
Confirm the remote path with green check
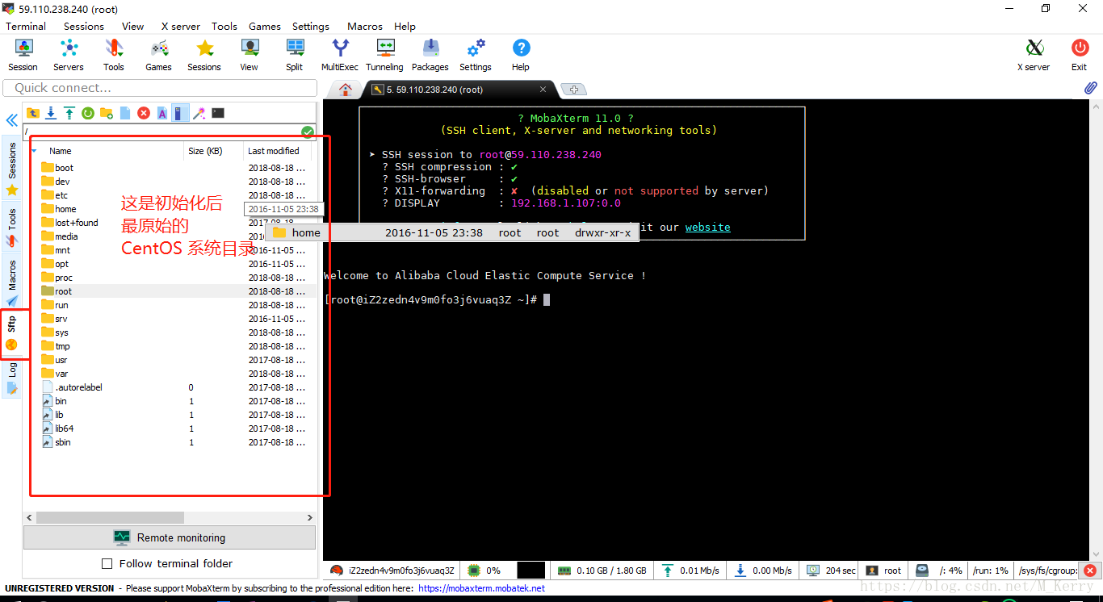coord(308,132)
